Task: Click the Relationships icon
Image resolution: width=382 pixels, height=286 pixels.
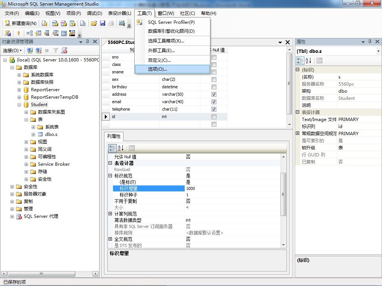Action: coord(29,33)
